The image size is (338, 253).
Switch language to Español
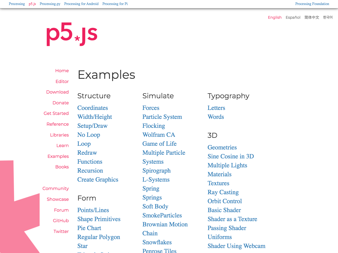pyautogui.click(x=293, y=17)
